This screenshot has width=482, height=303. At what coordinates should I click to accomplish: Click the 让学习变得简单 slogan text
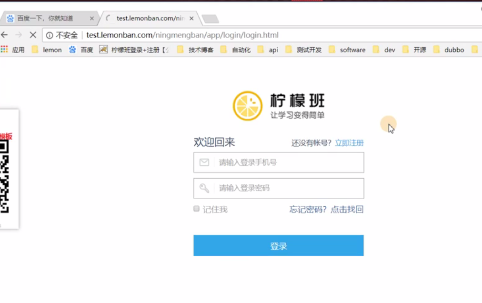(297, 115)
